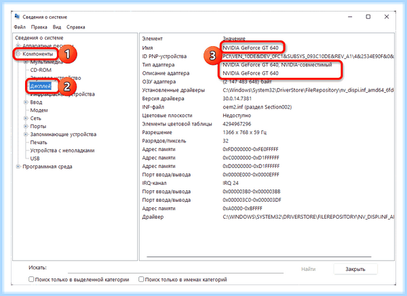Maximize the System Information window
Image resolution: width=407 pixels, height=296 pixels.
pos(368,17)
